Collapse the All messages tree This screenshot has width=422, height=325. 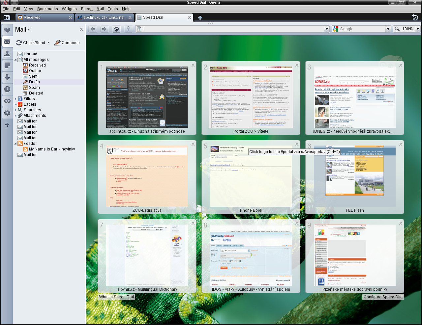15,60
